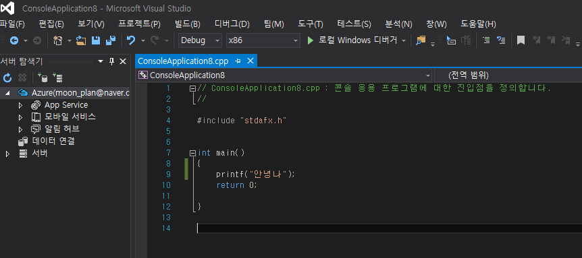
Task: Expand the 서버 node
Action: point(7,154)
